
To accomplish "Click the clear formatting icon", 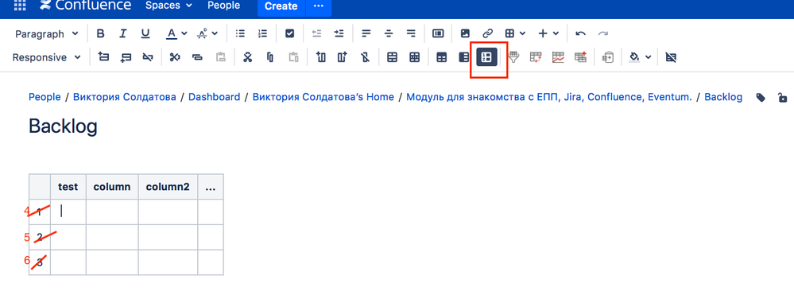I will coord(203,34).
